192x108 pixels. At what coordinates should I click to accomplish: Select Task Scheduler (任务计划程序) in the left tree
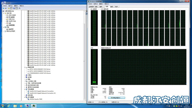coord(12,15)
